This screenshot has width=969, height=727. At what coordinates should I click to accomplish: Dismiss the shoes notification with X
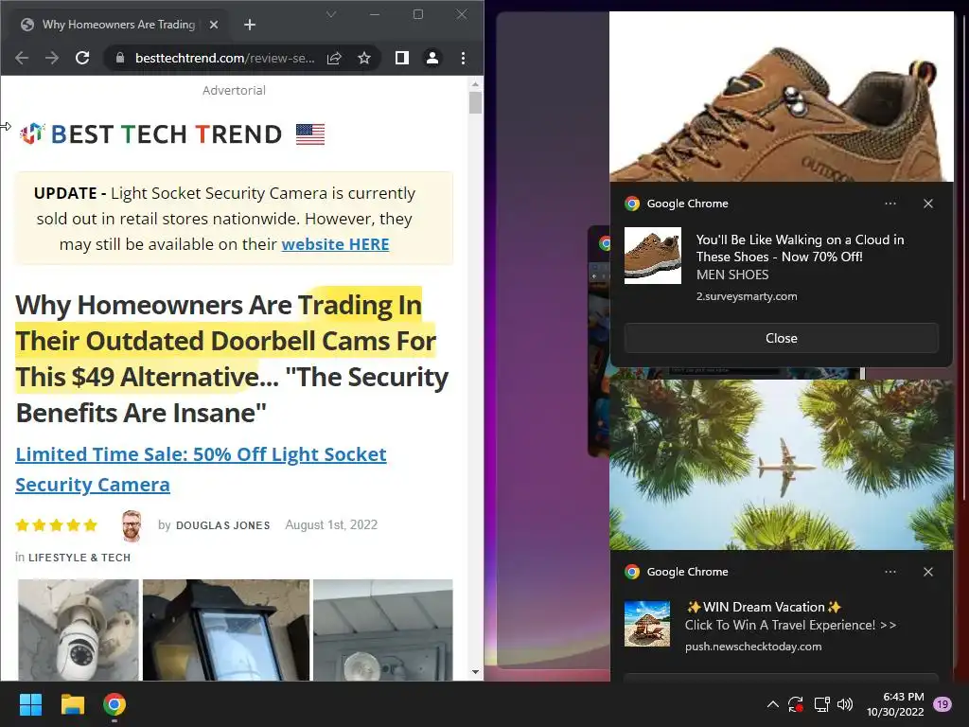[928, 204]
